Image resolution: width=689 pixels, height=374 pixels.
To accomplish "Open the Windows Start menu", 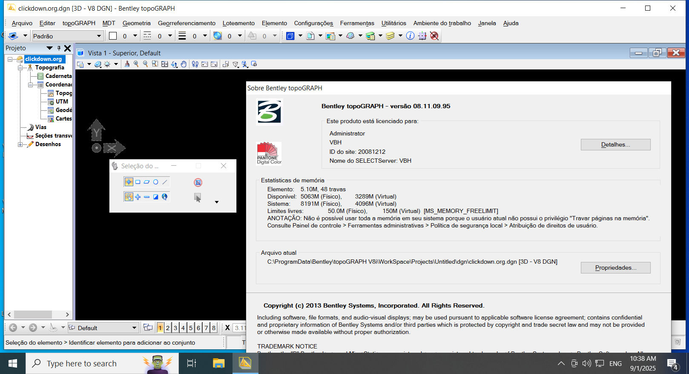I will click(x=13, y=363).
